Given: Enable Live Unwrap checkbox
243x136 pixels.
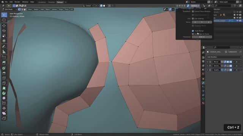Looking at the screenshot, I should [x=193, y=19].
